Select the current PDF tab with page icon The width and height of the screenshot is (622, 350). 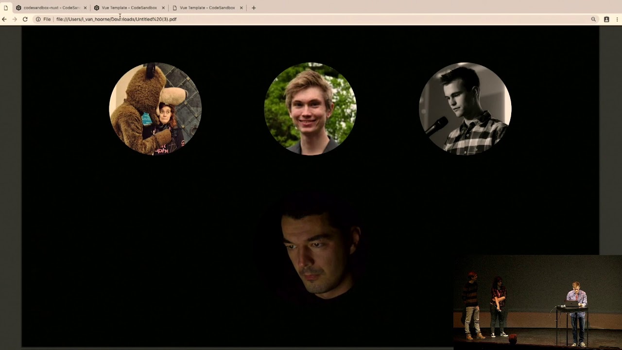6,8
